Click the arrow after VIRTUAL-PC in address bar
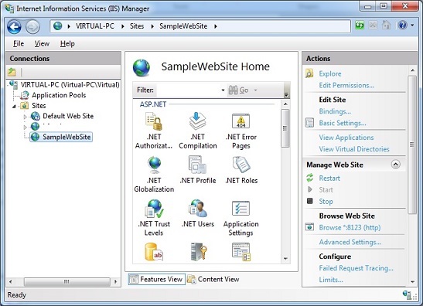423x306 pixels. [x=122, y=26]
